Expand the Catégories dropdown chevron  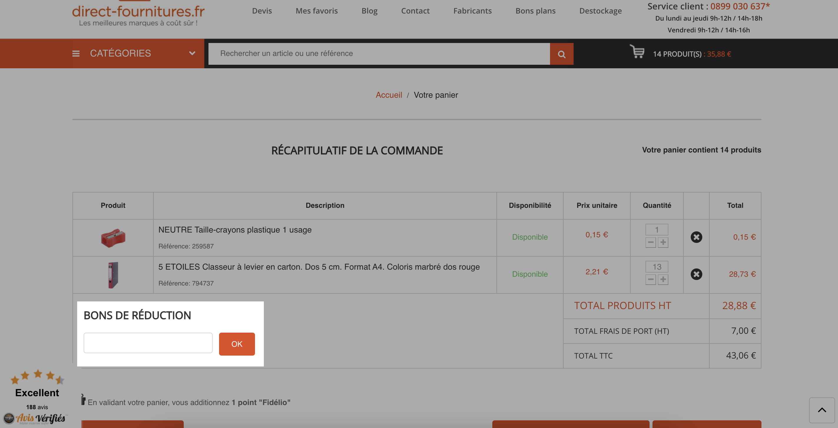coord(192,53)
